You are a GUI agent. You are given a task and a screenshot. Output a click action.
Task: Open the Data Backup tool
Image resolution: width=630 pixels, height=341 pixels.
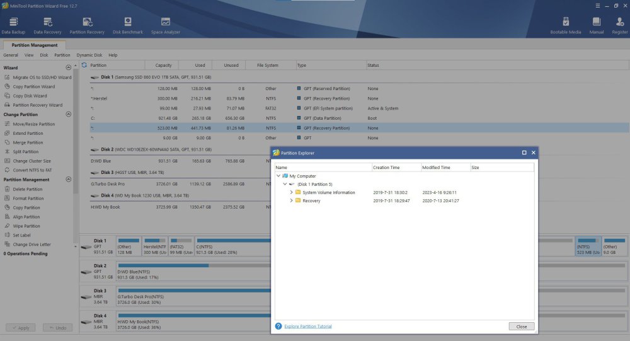click(x=14, y=23)
